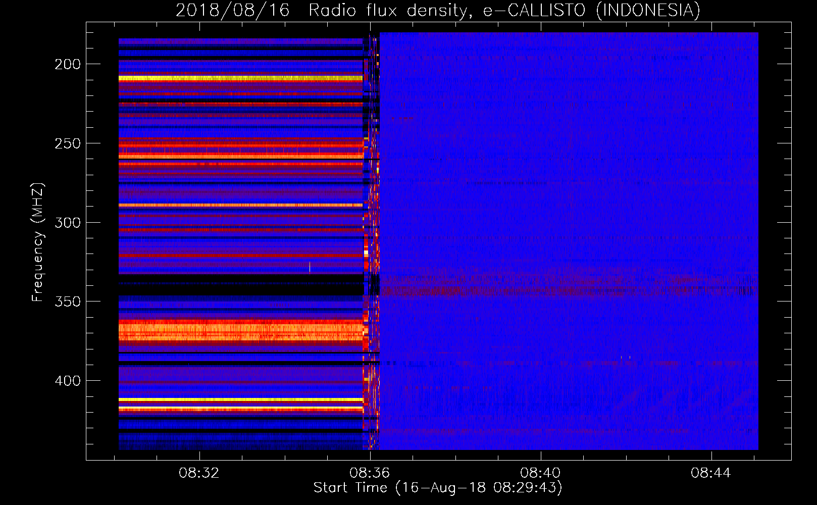This screenshot has height=505, width=817.
Task: Select the 350 frequency axis label
Action: pos(68,301)
